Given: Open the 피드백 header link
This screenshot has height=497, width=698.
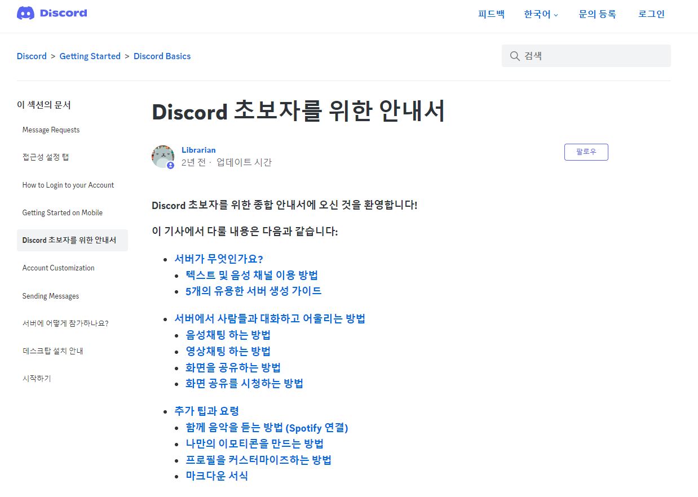Looking at the screenshot, I should pyautogui.click(x=491, y=14).
